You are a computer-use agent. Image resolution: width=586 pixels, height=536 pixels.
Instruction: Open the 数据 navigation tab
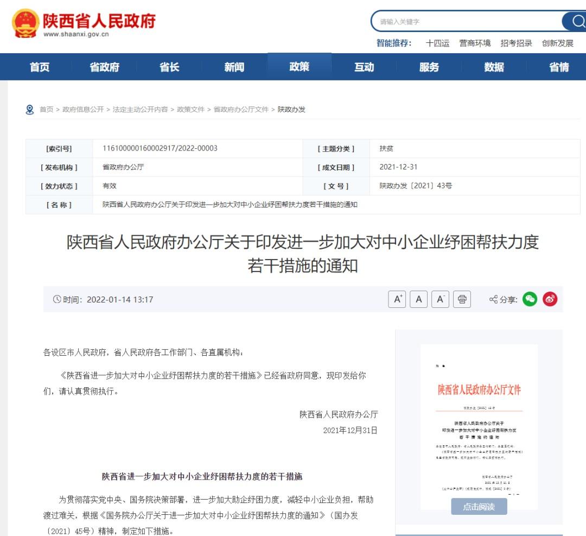click(494, 67)
